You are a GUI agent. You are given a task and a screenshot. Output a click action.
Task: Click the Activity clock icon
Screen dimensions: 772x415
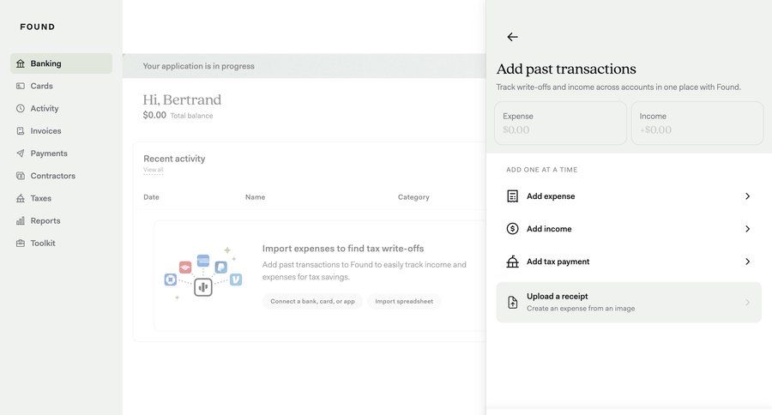[x=21, y=108]
